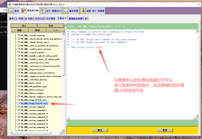Image resolution: width=202 pixels, height=139 pixels.
Task: Open the N/C 数据定义 icon tab
Action: 43,11
